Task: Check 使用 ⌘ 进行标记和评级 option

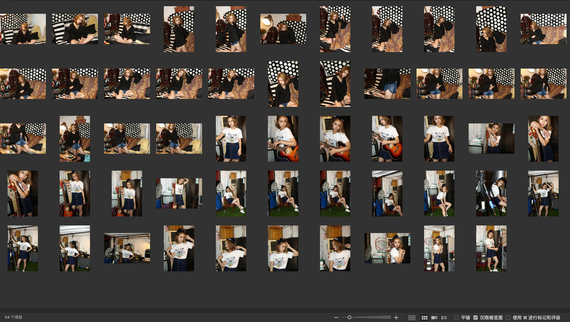Action: (x=508, y=318)
